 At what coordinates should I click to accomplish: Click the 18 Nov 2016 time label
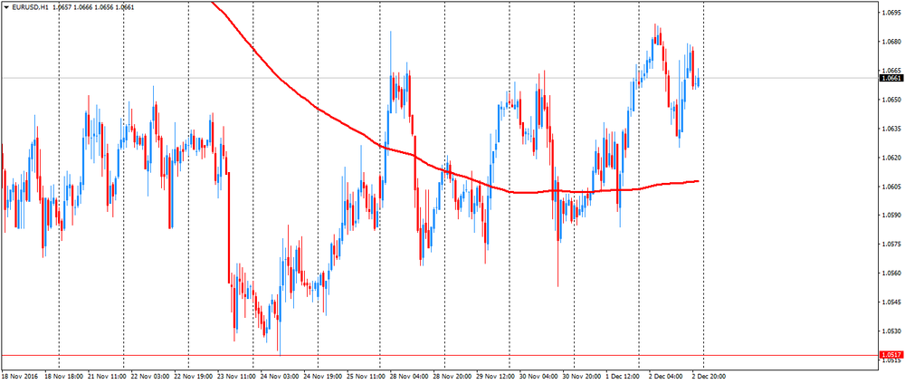[19, 375]
